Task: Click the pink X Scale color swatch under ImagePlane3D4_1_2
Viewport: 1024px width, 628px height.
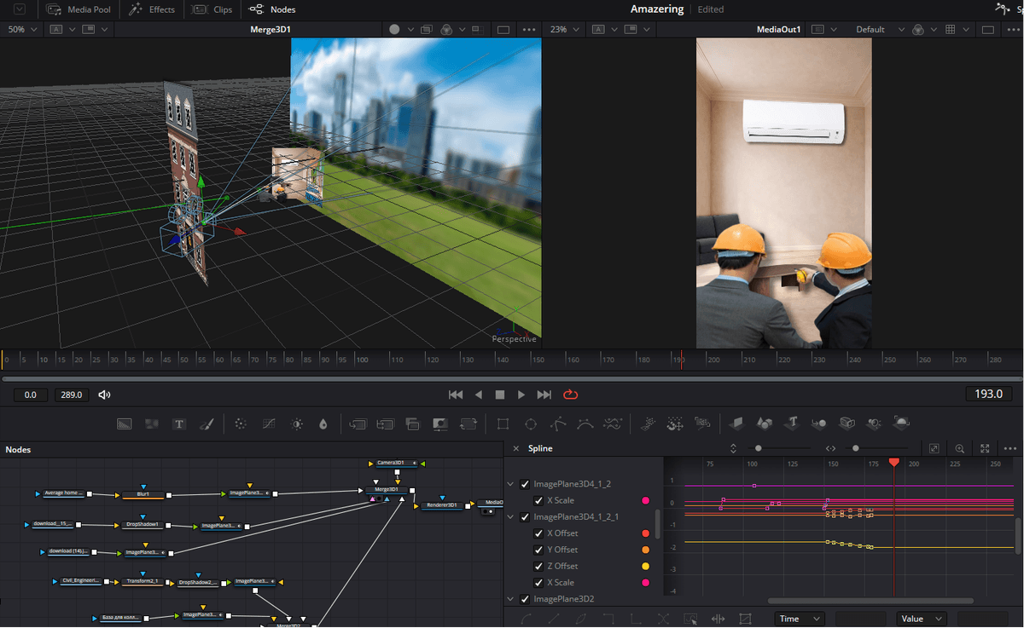Action: (x=646, y=500)
